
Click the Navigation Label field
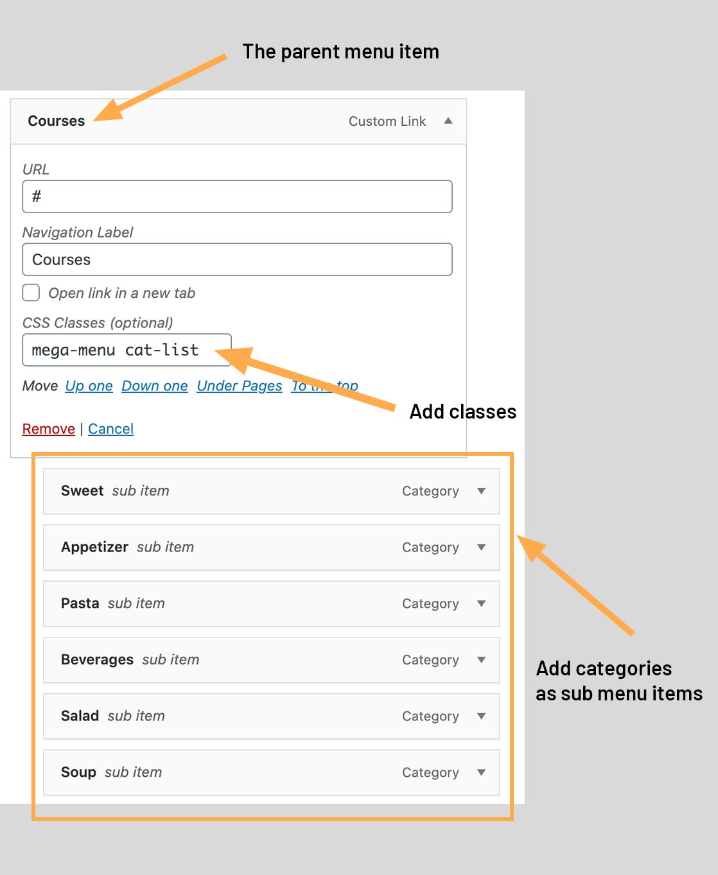(x=237, y=259)
